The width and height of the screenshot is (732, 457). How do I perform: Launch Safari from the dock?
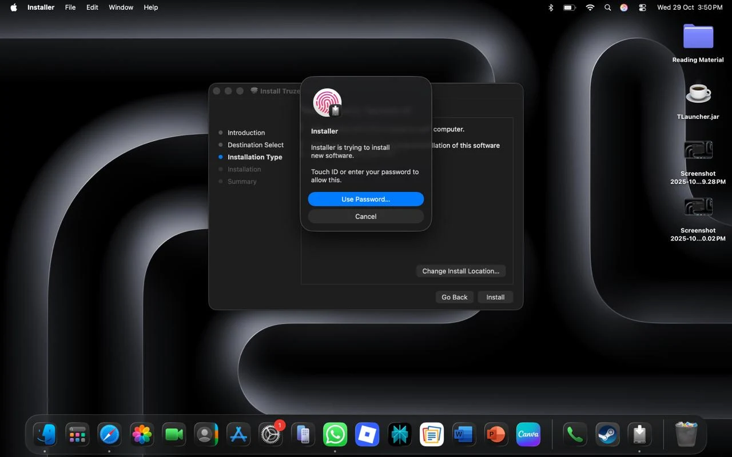click(109, 435)
